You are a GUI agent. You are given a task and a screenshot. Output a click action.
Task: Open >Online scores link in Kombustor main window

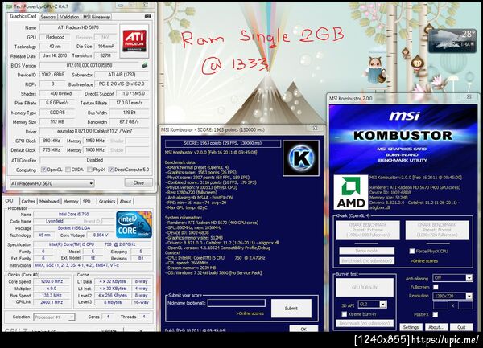[x=424, y=261]
